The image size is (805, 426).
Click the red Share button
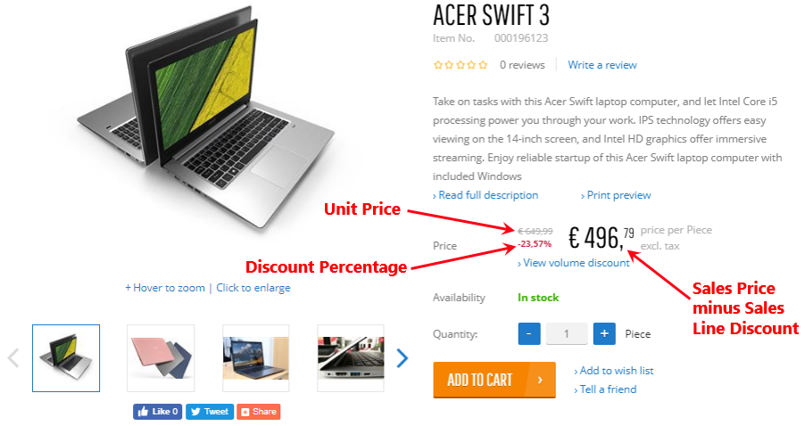(259, 412)
